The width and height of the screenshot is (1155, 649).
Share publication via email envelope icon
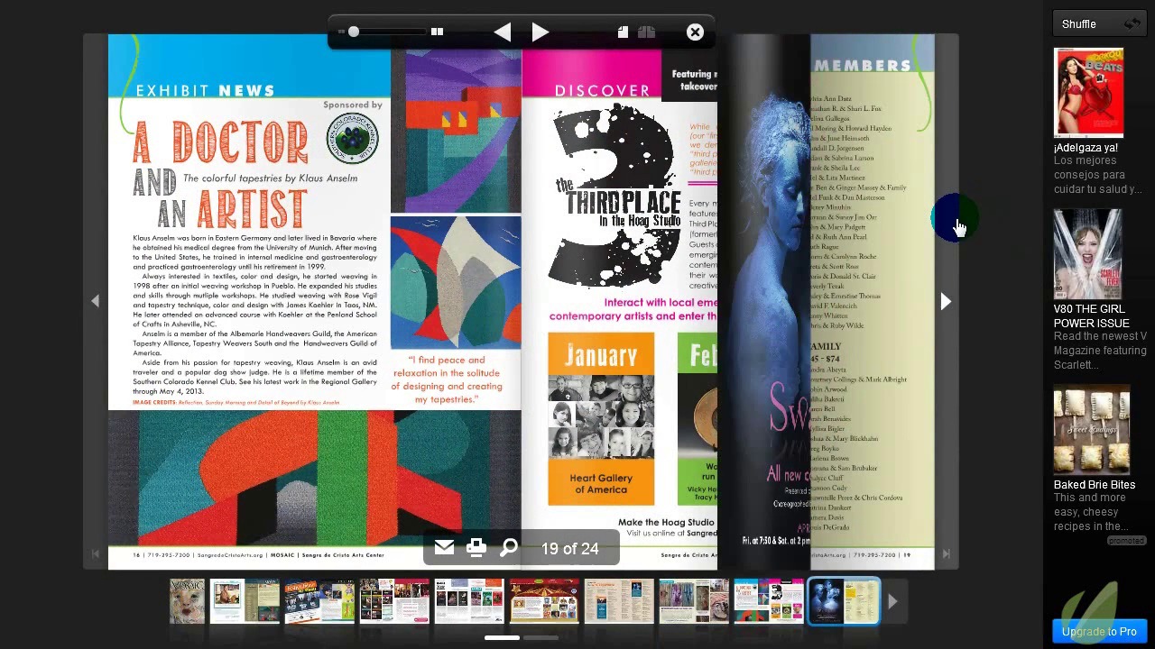(444, 548)
